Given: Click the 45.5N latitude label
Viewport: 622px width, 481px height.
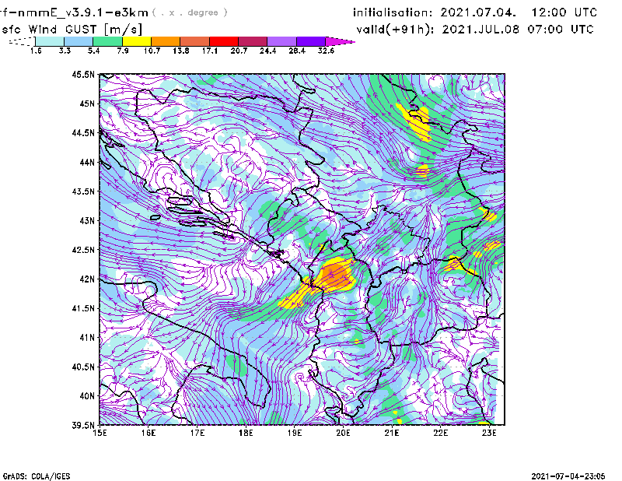Looking at the screenshot, I should [83, 74].
